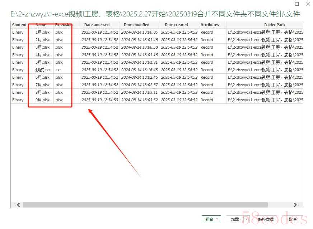Click the Date accessed column header
Image resolution: width=313 pixels, height=229 pixels.
point(97,25)
